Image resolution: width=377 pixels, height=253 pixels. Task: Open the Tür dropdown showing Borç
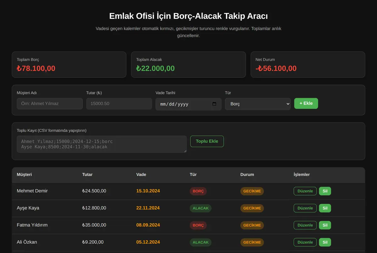[258, 104]
